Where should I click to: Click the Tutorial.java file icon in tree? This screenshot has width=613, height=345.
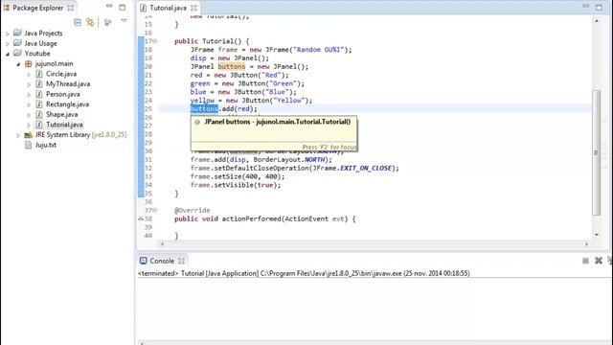point(39,125)
